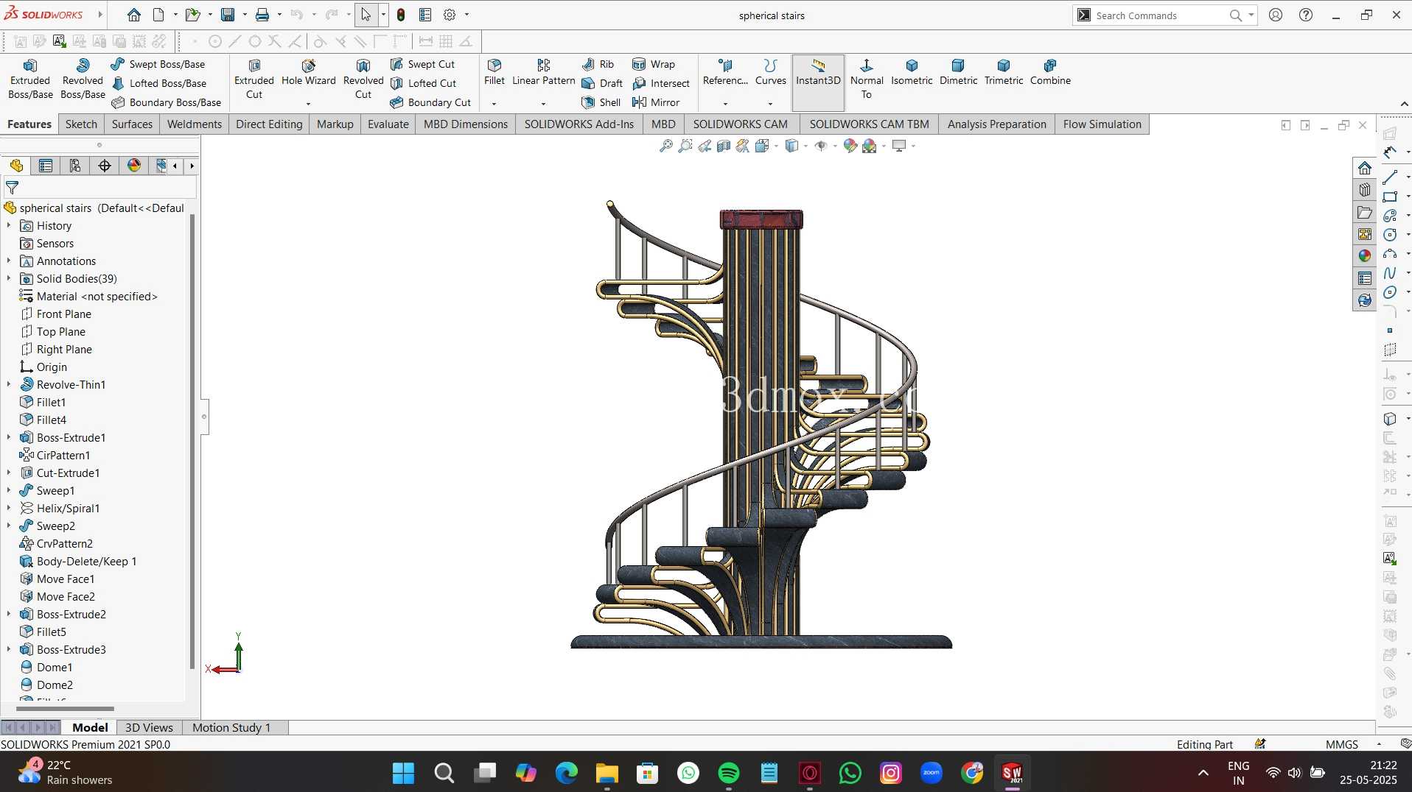1412x792 pixels.
Task: Select the Mirror feature tool
Action: [656, 102]
